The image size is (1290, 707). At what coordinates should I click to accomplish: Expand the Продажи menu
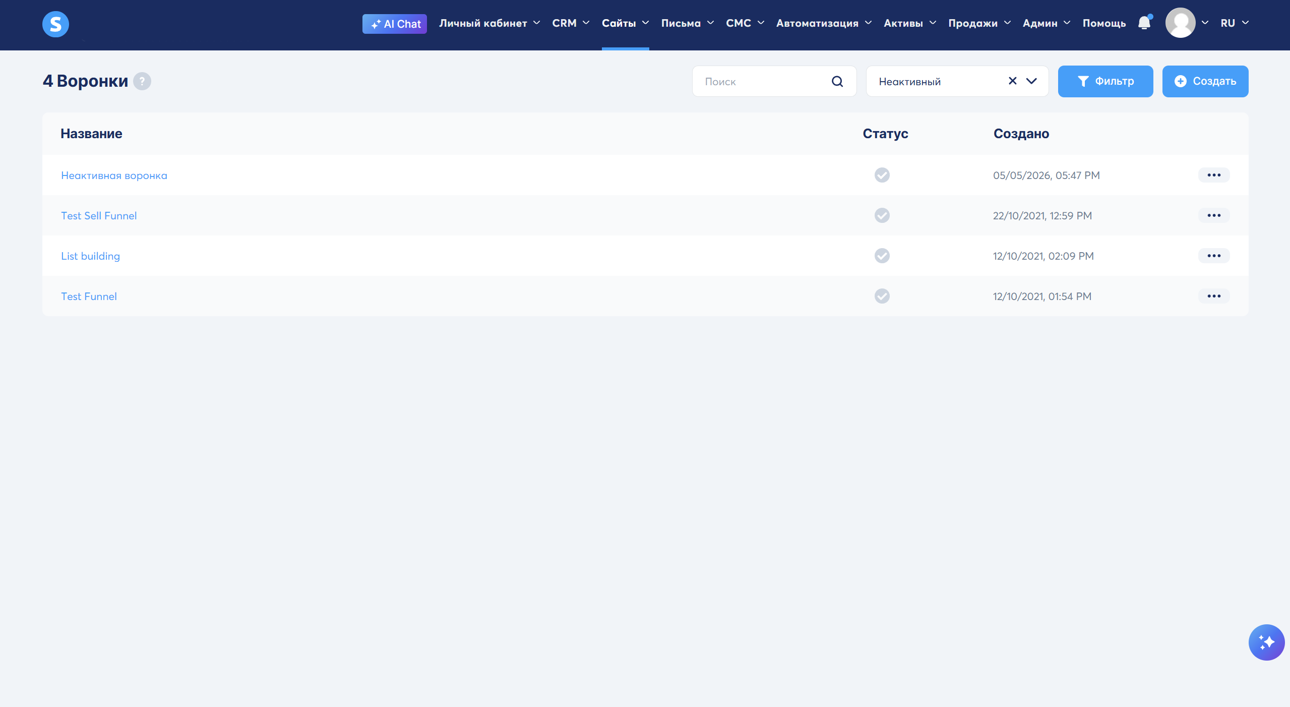979,23
